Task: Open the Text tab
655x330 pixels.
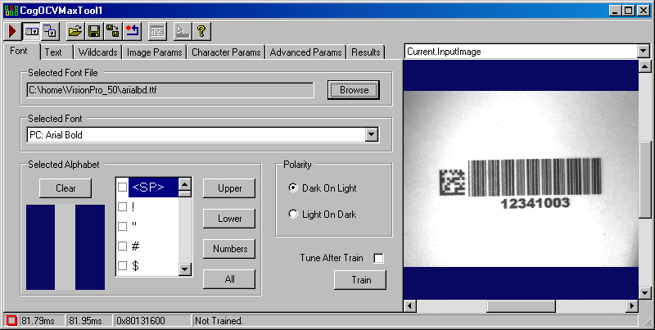Action: [x=53, y=52]
